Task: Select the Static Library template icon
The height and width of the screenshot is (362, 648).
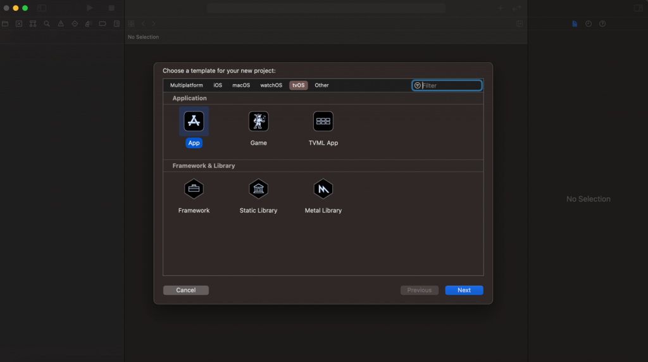Action: coord(258,189)
